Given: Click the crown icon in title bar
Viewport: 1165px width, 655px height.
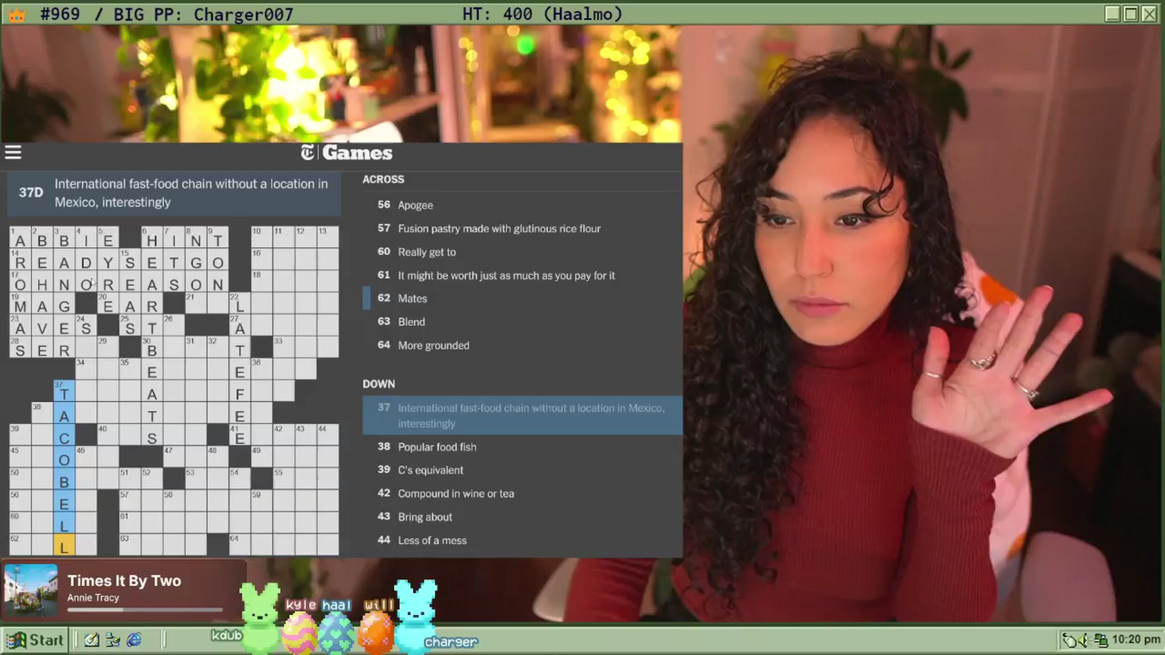Looking at the screenshot, I should (x=17, y=15).
